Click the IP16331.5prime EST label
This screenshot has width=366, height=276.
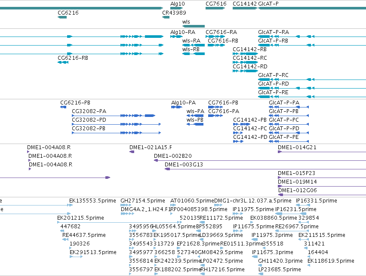(317, 201)
